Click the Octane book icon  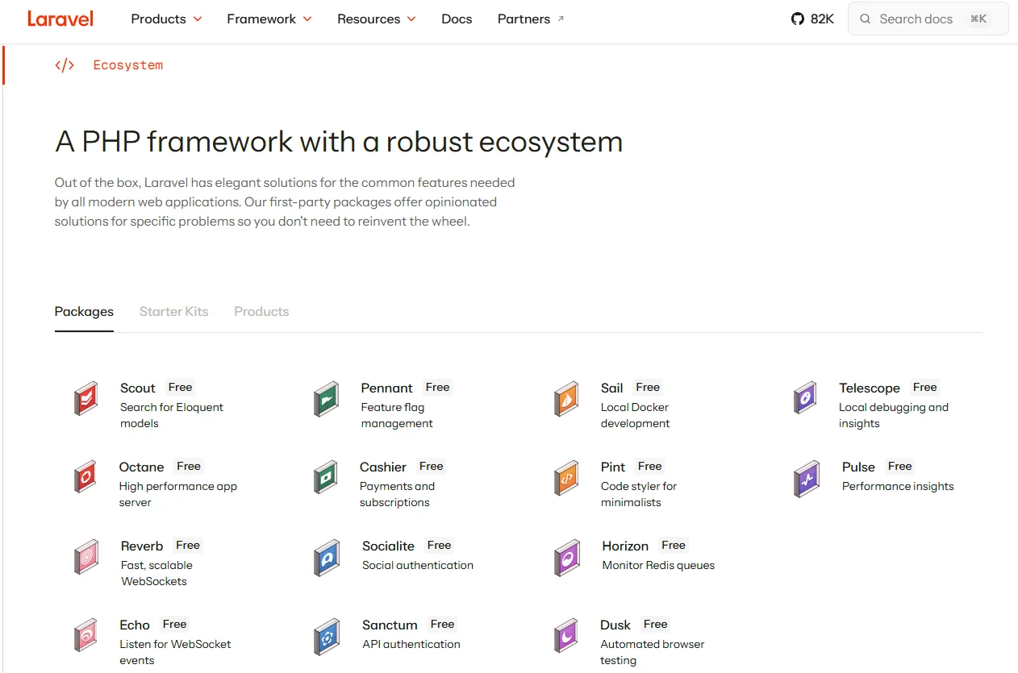[85, 476]
